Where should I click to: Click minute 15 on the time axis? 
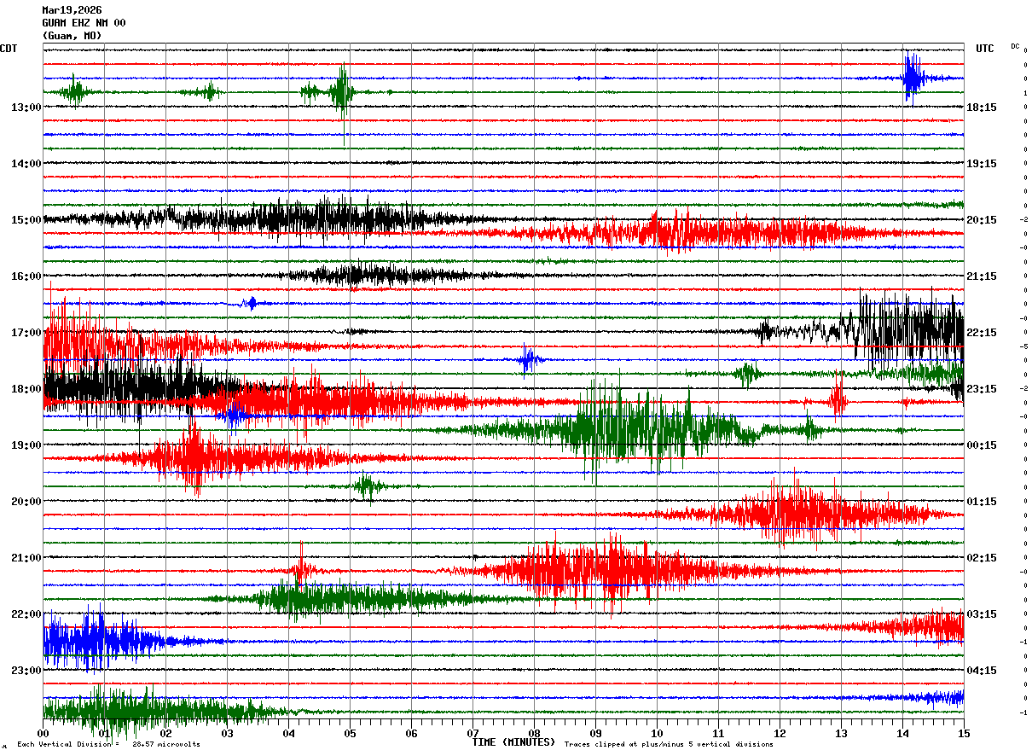click(x=964, y=734)
